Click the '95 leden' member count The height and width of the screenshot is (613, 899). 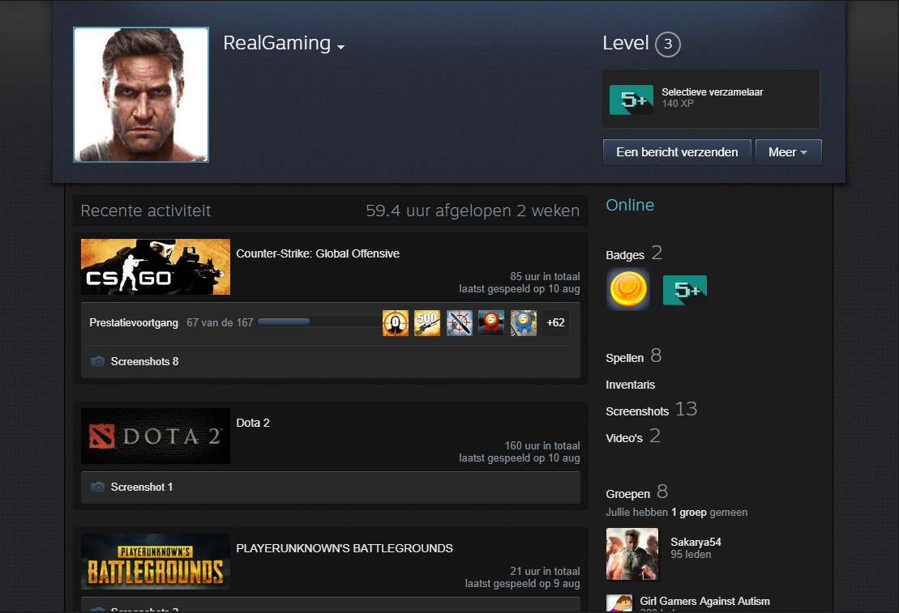tap(691, 555)
